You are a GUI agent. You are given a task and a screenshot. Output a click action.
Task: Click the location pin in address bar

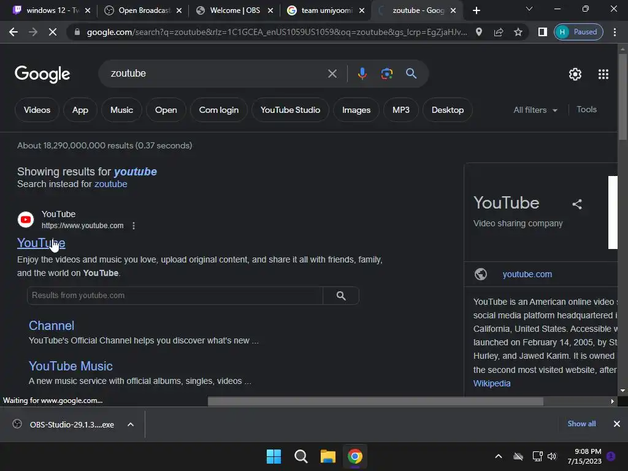(478, 32)
